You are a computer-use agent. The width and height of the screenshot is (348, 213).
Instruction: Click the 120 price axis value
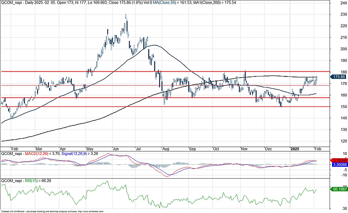(x=343, y=141)
